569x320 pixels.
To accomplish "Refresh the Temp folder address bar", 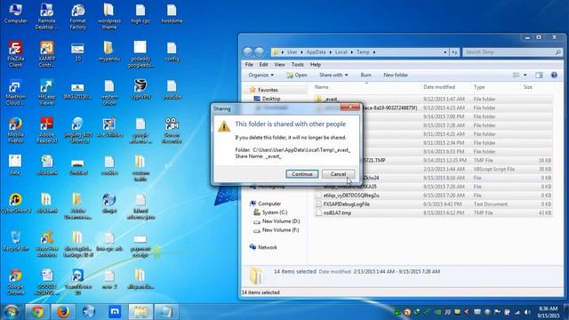I will (x=454, y=52).
